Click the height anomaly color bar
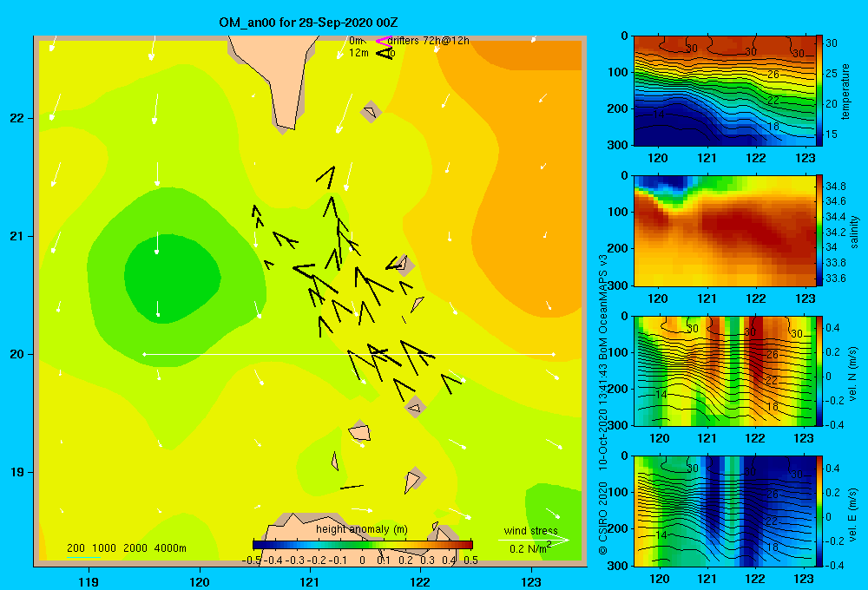 pos(363,545)
